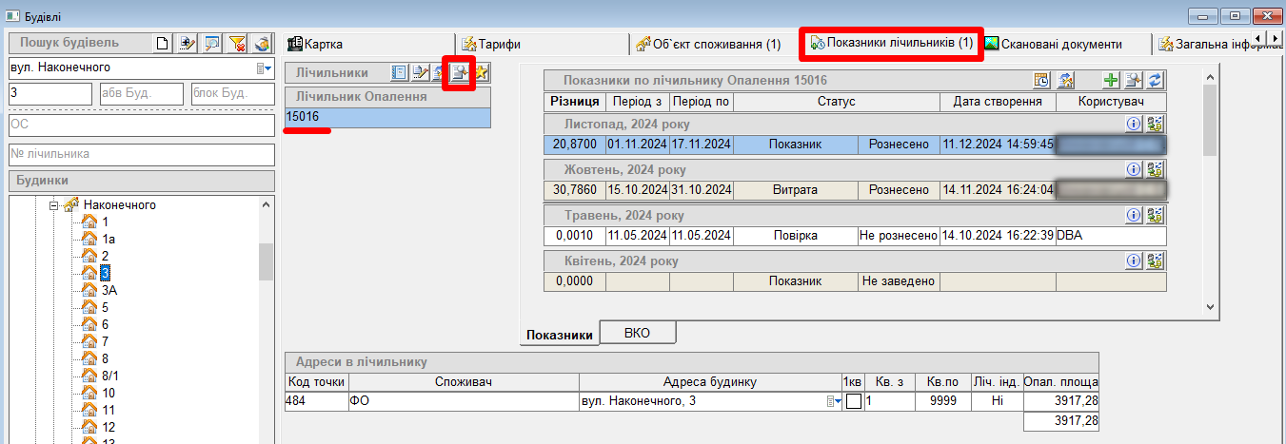Screen dimensions: 1286x444
Task: Open the building address dropdown arrow
Action: (836, 401)
